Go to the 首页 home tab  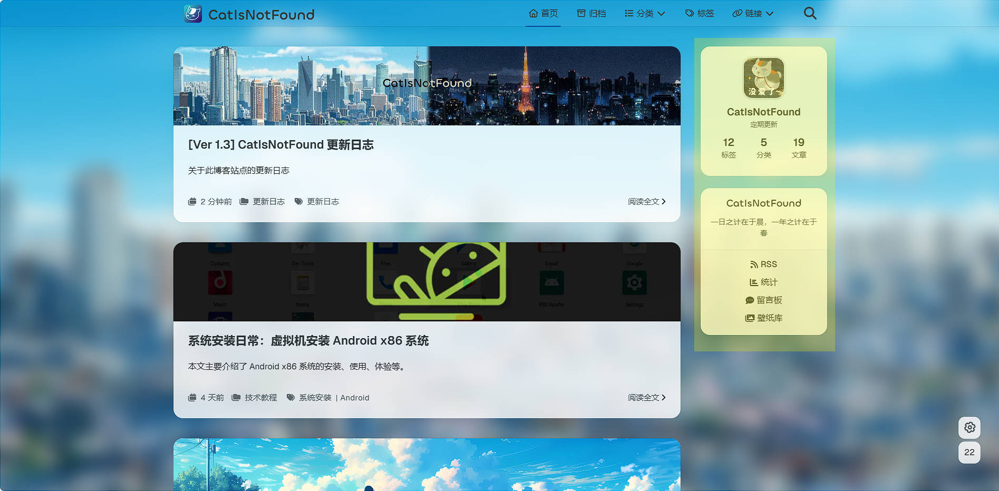point(543,13)
